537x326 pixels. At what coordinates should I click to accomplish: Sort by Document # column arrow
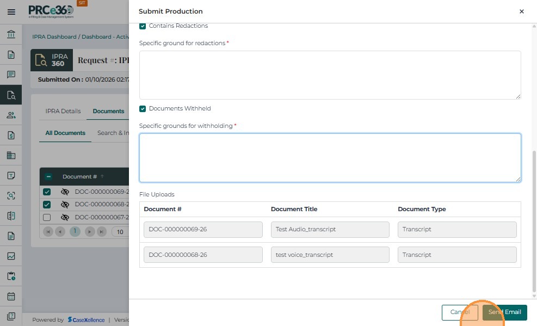pos(102,176)
